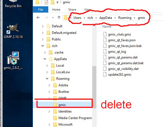Click the Back navigation arrow

38,17
